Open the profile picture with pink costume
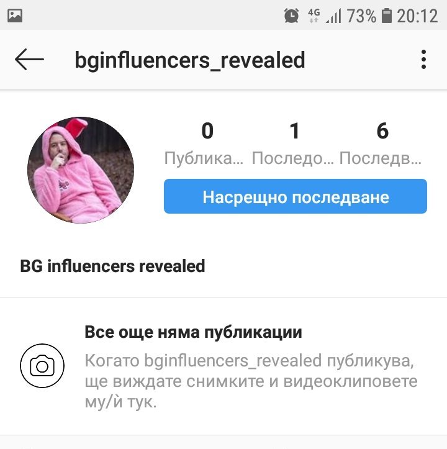This screenshot has height=449, width=447. 81,170
